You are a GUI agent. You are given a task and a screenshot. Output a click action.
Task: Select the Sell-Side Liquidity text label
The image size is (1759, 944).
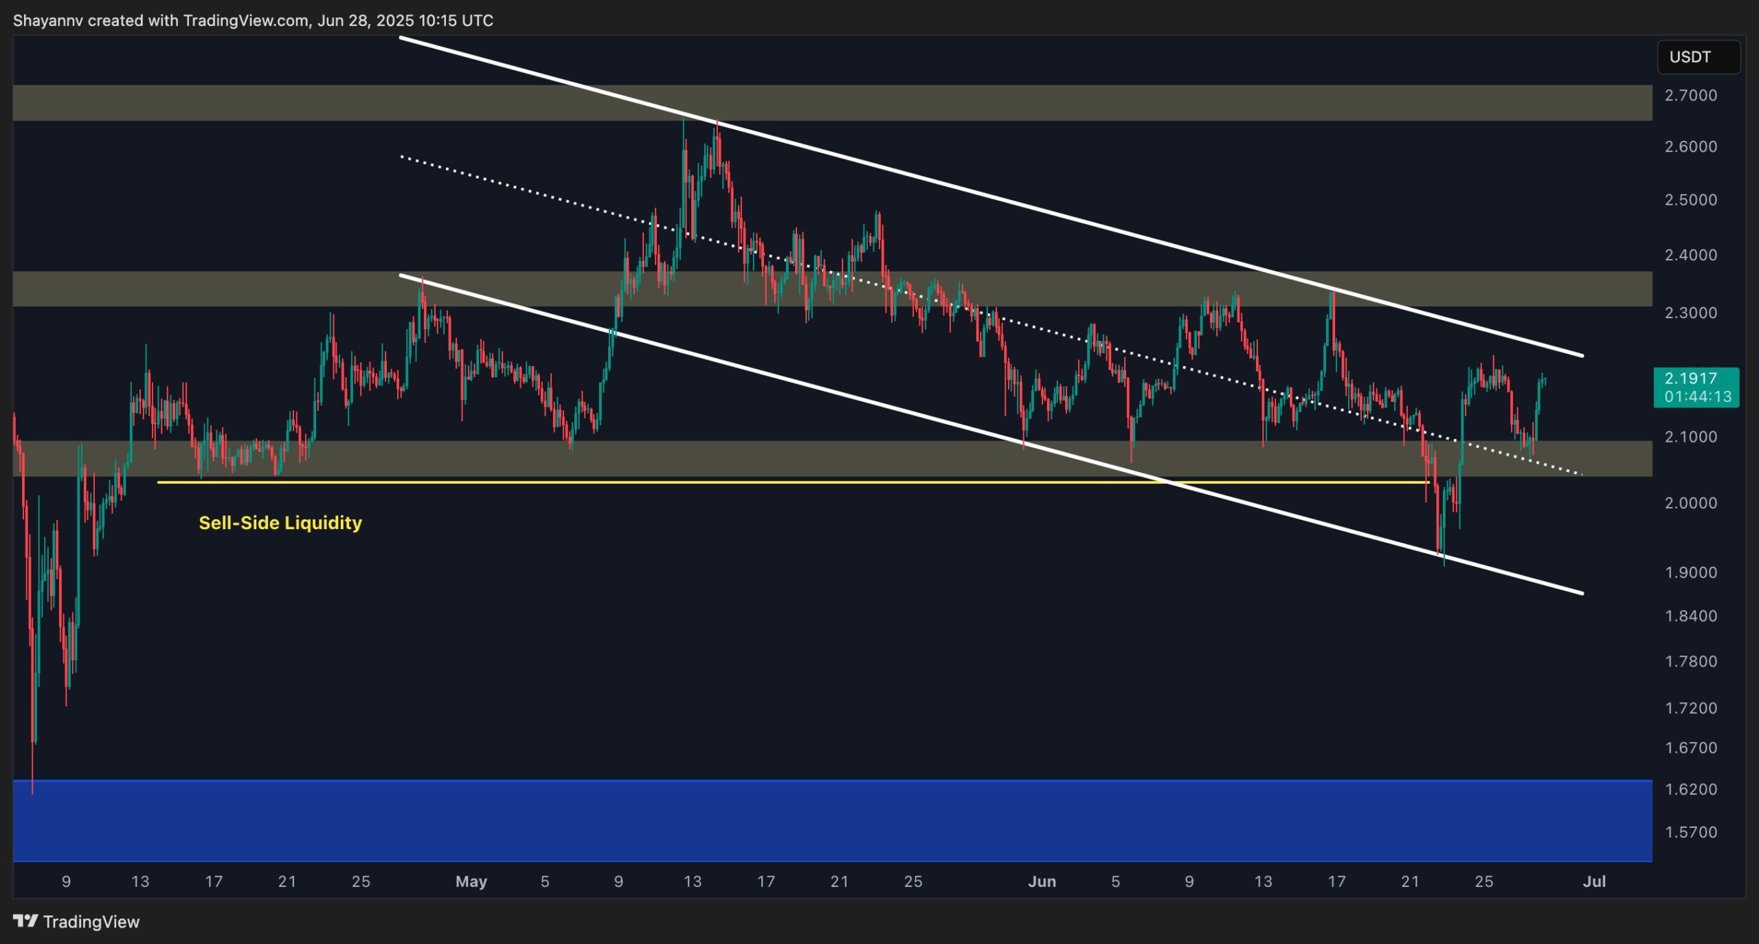tap(280, 523)
